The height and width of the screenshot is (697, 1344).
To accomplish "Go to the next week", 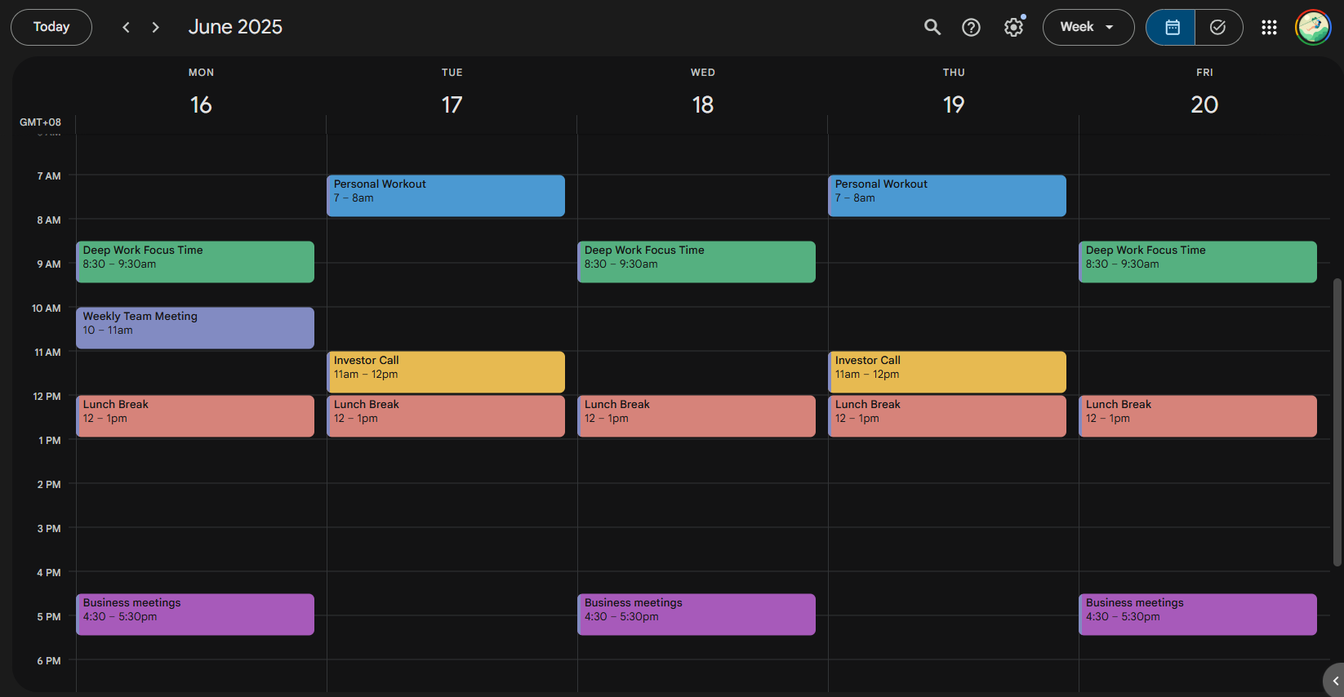I will (156, 27).
